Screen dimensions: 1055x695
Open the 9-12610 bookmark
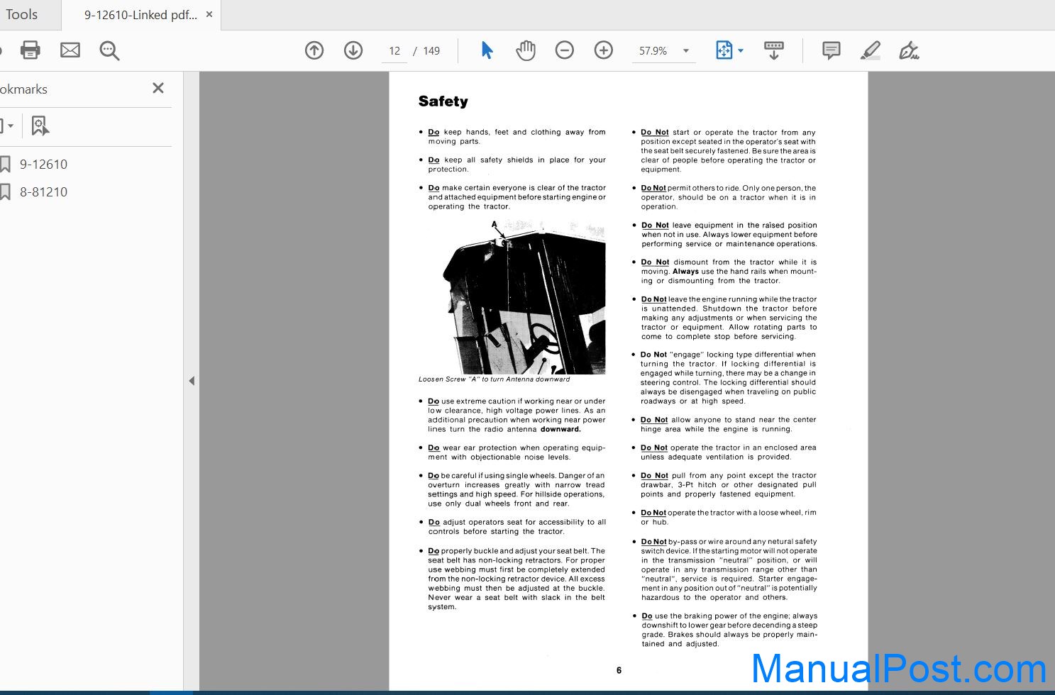tap(43, 165)
